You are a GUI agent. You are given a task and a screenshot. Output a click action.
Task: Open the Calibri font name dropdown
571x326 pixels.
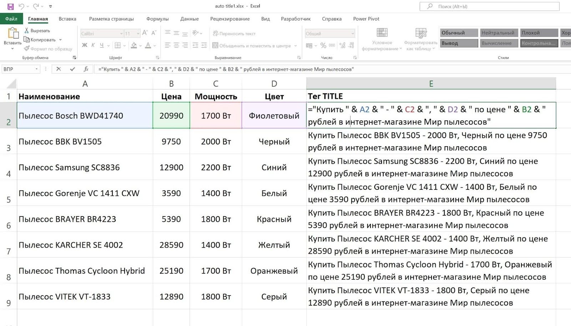tap(121, 33)
